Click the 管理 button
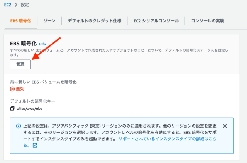Screen dimensions: 247x163 coord(20,64)
